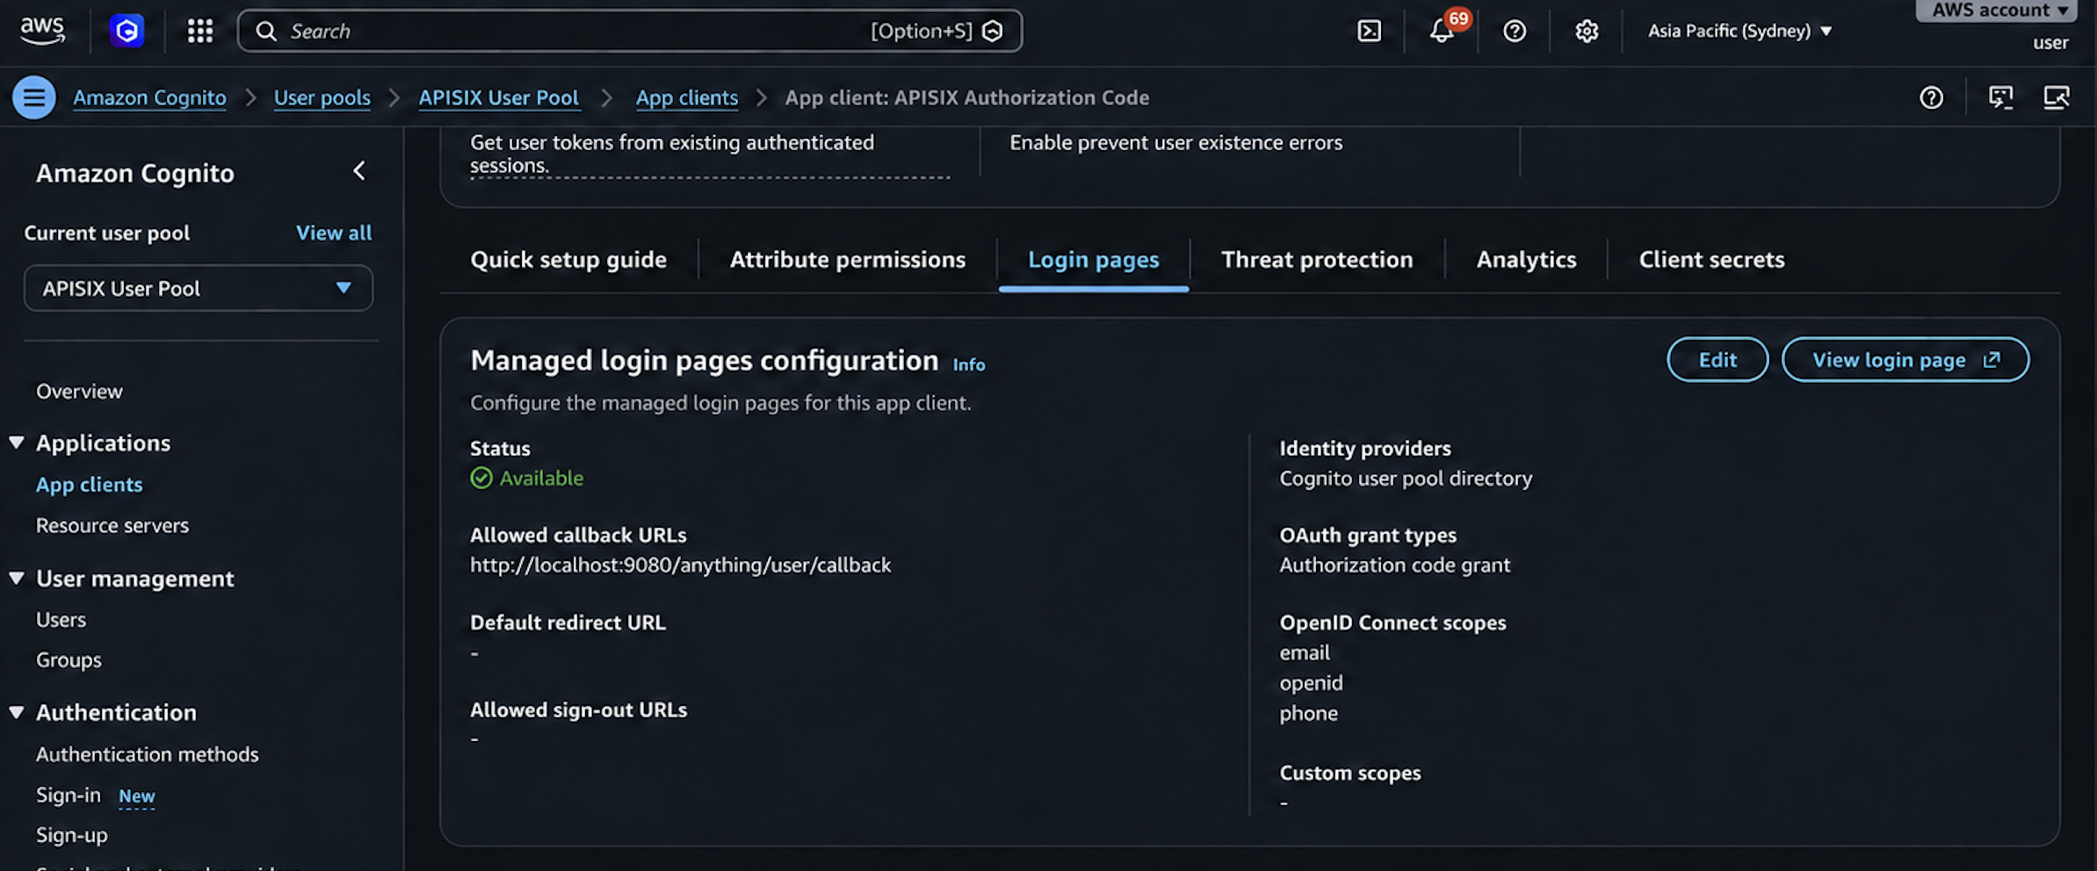2097x871 pixels.
Task: Open the top bar help question icon
Action: 1515,32
